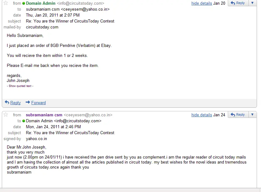The image size is (261, 192).
Task: Open the dropdown arrow next to Jan 24 Reply
Action: coord(253,114)
